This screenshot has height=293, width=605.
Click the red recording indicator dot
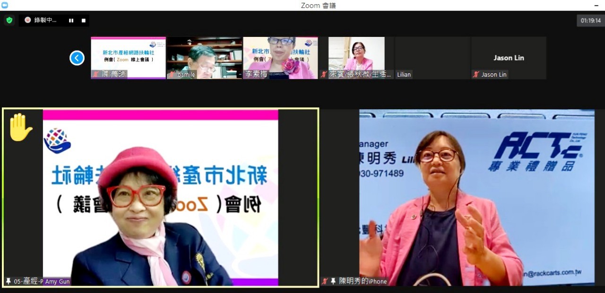pyautogui.click(x=27, y=20)
